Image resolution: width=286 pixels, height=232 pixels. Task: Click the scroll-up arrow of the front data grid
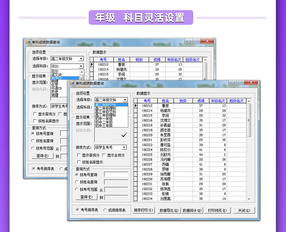tap(249, 101)
